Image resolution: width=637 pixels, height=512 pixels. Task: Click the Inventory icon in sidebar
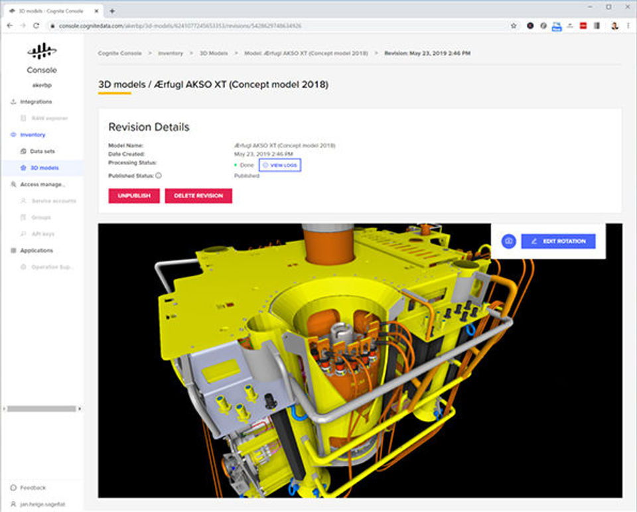click(13, 135)
